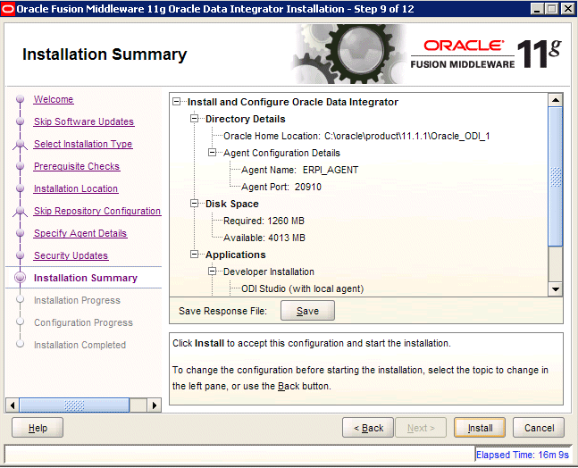The height and width of the screenshot is (468, 578).
Task: Collapse the Disk Space tree node
Action: 194,203
